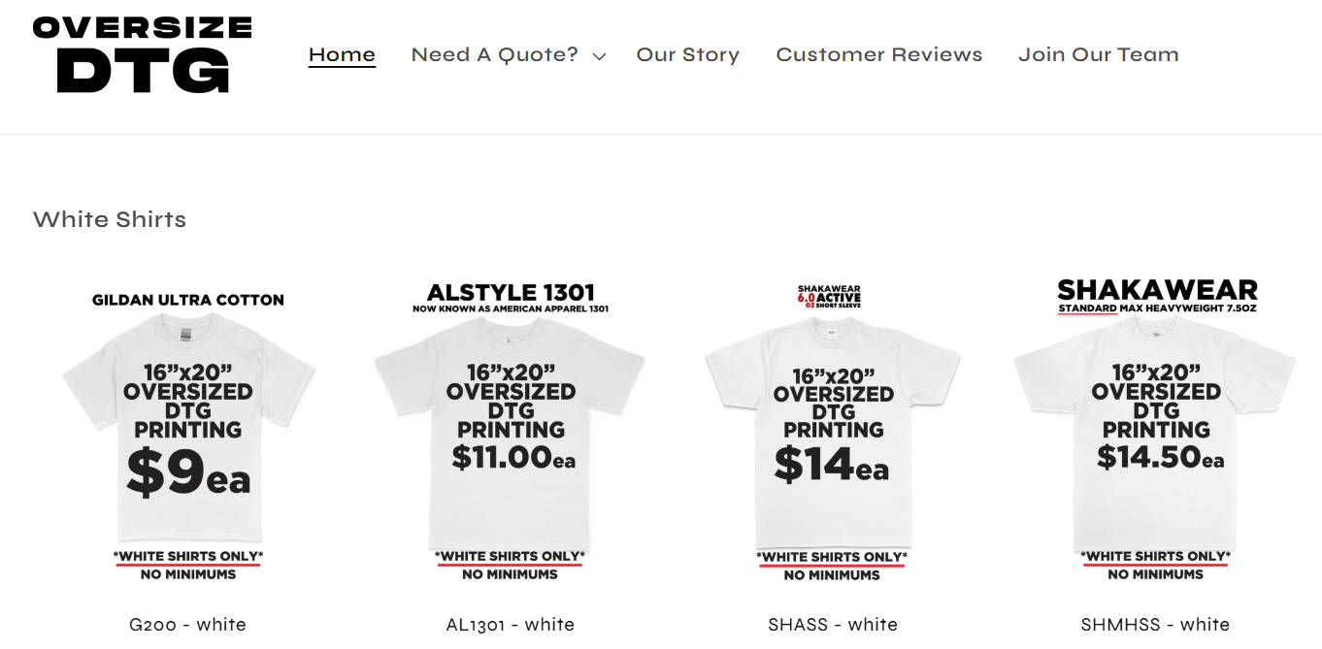1322x649 pixels.
Task: Go to the Home page link
Action: click(342, 55)
